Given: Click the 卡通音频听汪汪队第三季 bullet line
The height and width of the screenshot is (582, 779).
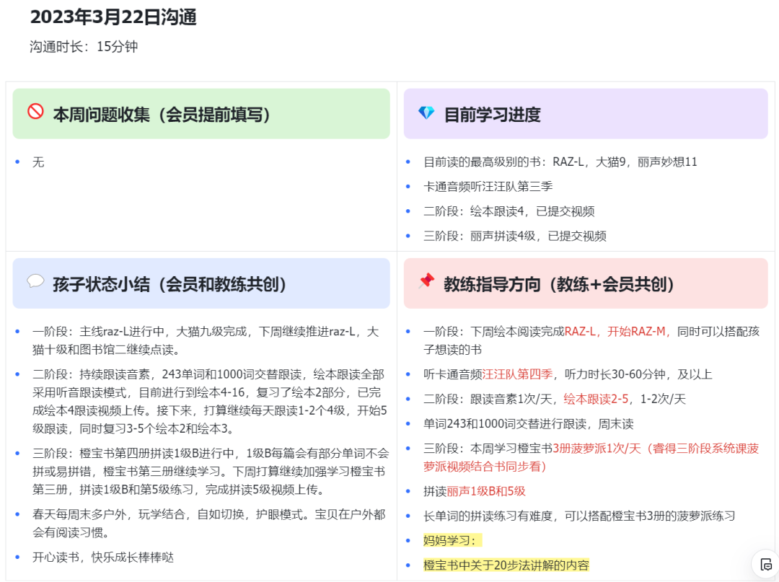Looking at the screenshot, I should tap(488, 187).
